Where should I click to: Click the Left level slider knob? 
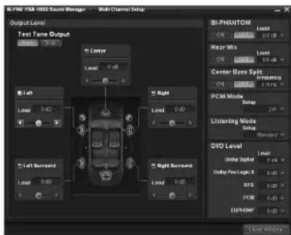(x=39, y=123)
